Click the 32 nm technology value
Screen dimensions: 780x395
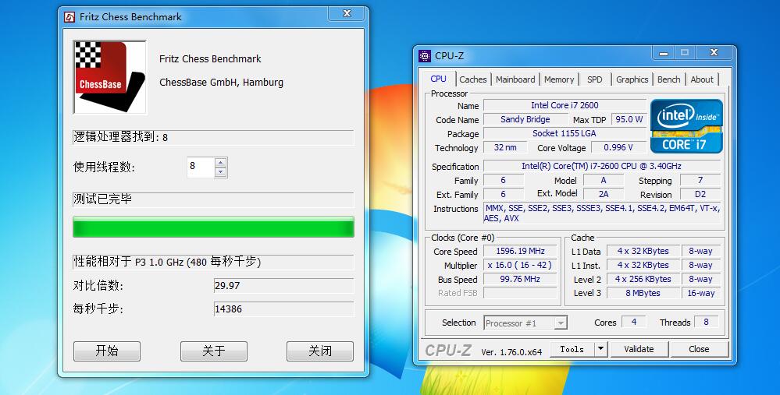pyautogui.click(x=505, y=147)
